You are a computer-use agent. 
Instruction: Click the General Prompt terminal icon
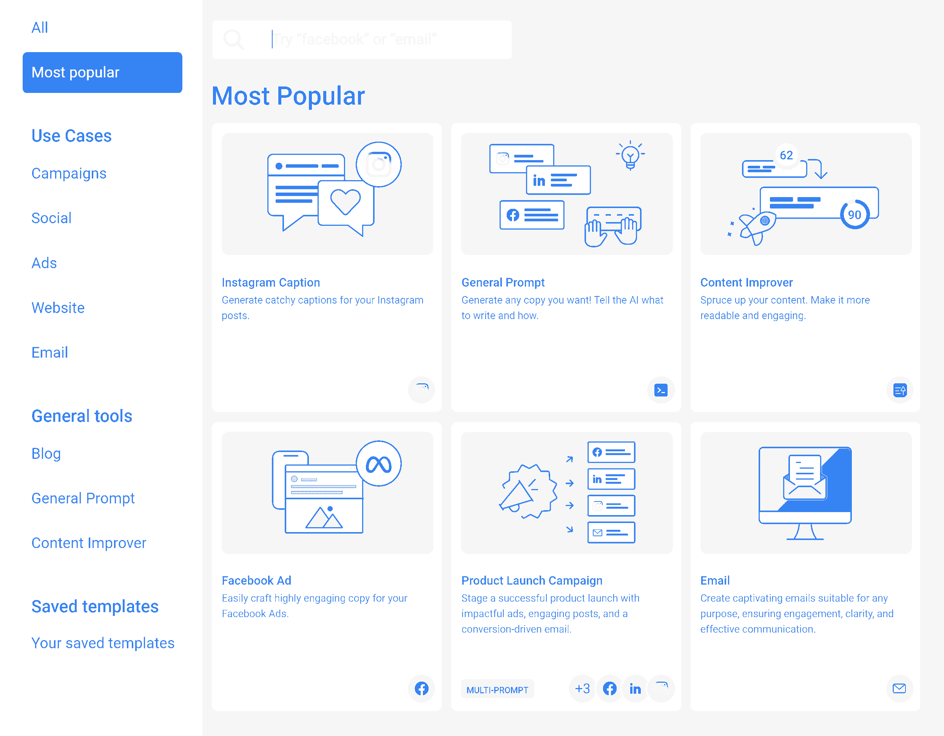pos(660,390)
